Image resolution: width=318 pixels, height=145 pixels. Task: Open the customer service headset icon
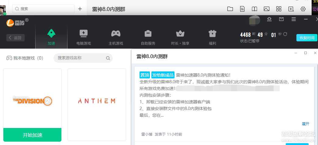point(269,19)
